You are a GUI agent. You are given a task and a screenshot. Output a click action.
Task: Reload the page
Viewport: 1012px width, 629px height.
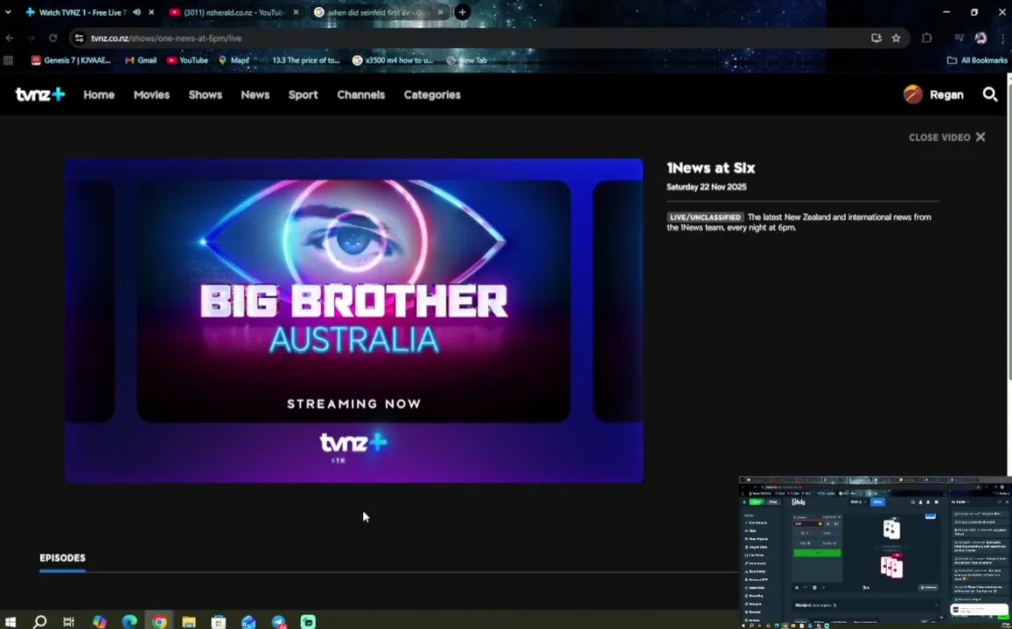[53, 38]
